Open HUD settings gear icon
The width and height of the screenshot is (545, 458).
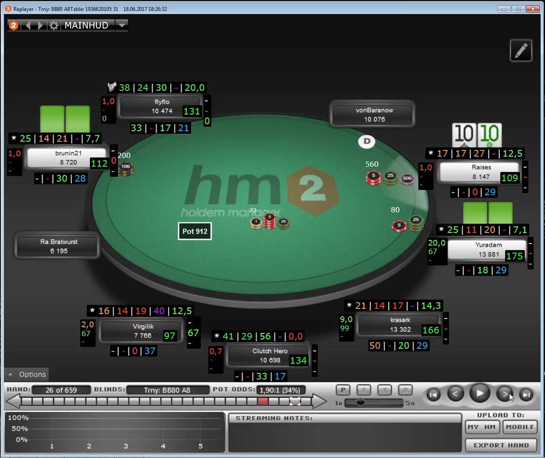[x=53, y=25]
